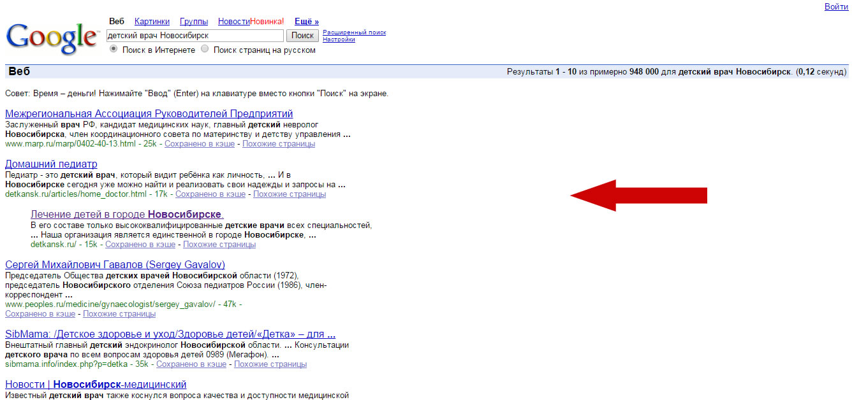Click the bold 'Веб' label in the top navigation
The width and height of the screenshot is (852, 400).
pos(117,22)
